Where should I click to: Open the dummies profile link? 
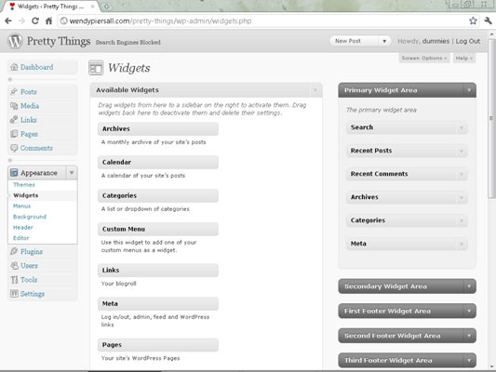coord(436,41)
